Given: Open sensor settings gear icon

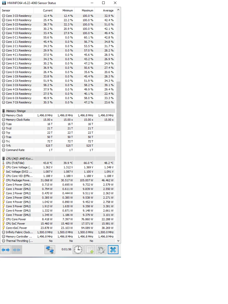Looking at the screenshot, I should tap(101, 250).
